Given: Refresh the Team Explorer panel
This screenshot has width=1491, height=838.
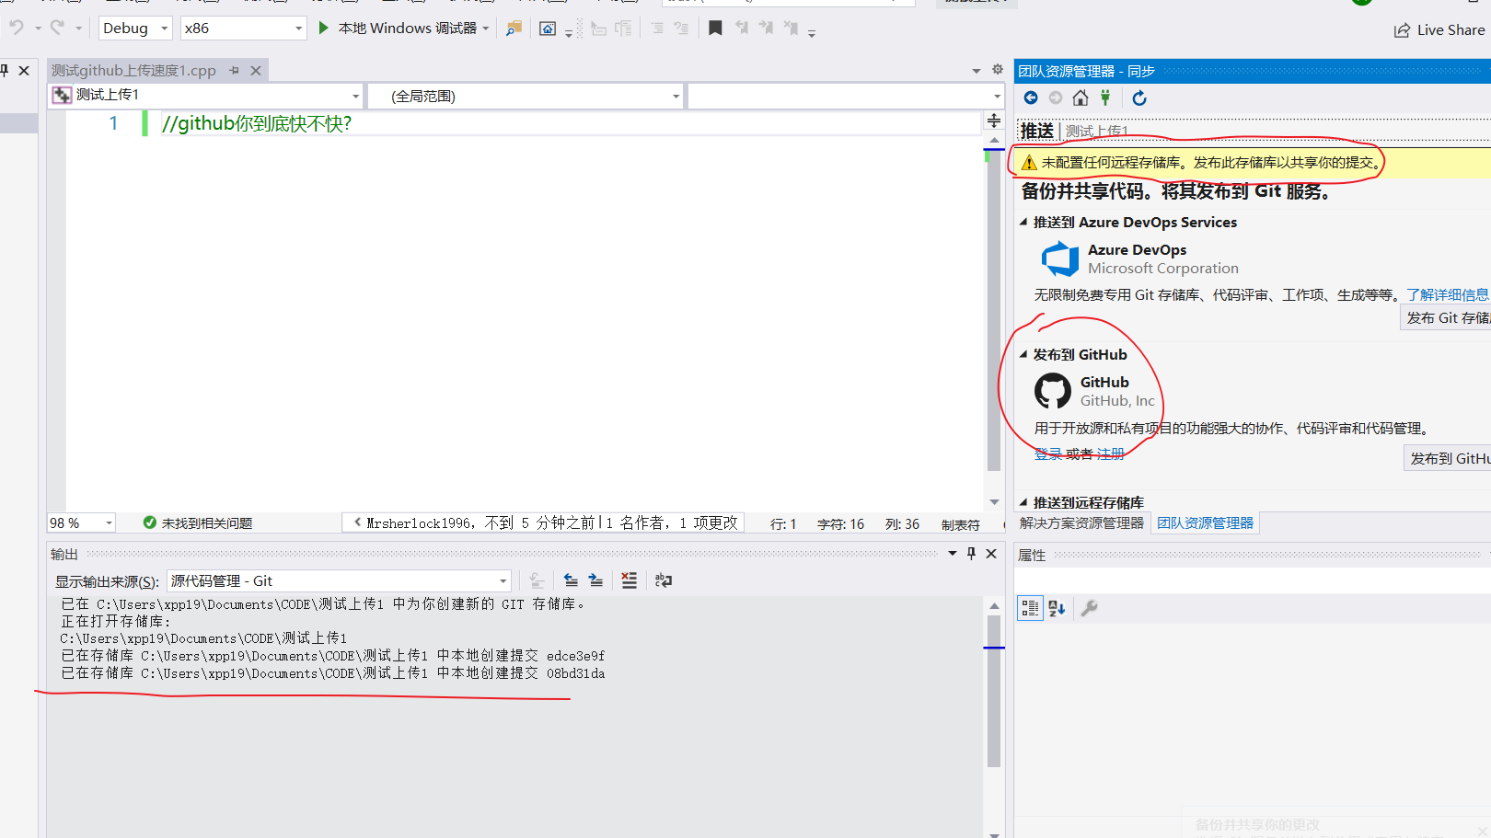Looking at the screenshot, I should 1139,98.
